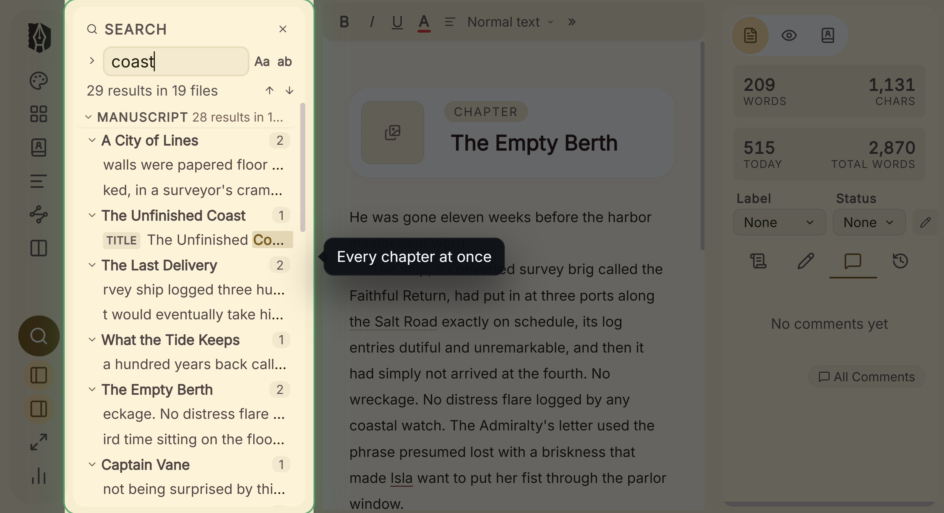Open result 'eckage. No distress flare ...'
This screenshot has width=944, height=513.
(194, 414)
